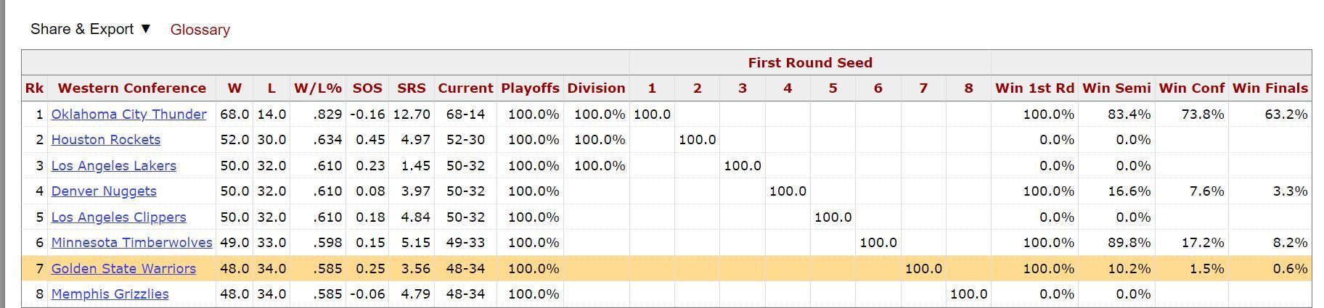Sort by the Rk rank header
This screenshot has width=1324, height=308.
(34, 88)
